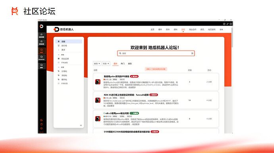
Task: Click the '2 小时' activity on yolov topic
Action: pos(209,82)
